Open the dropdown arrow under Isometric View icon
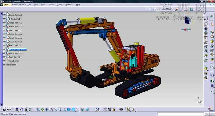The image size is (215, 116). (75, 111)
